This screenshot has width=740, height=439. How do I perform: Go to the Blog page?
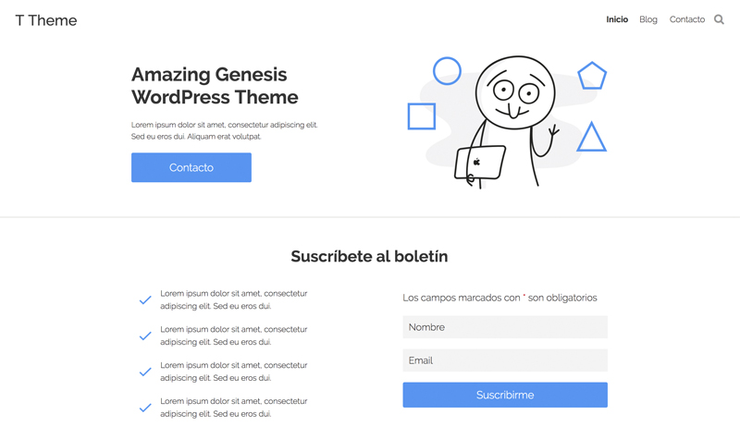tap(648, 19)
